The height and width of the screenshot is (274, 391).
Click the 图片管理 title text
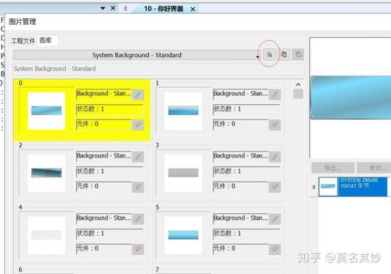(23, 22)
